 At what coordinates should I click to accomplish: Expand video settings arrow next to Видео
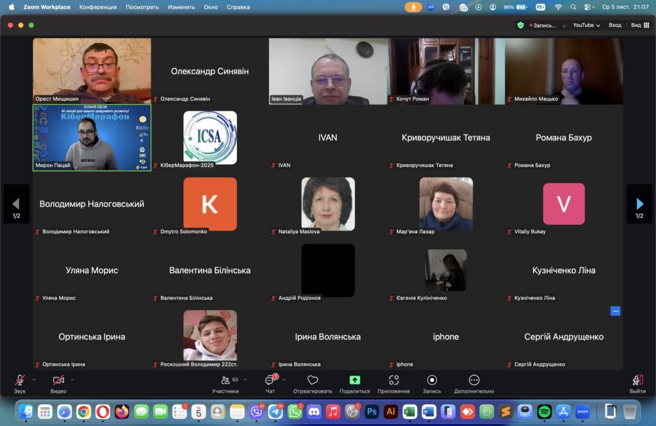tap(72, 379)
